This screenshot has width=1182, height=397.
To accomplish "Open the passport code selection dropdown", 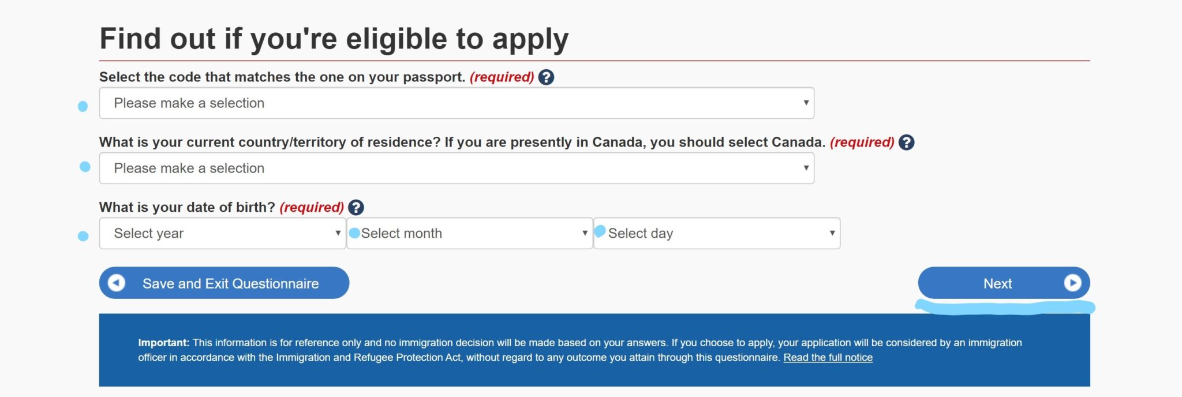I will [x=456, y=103].
